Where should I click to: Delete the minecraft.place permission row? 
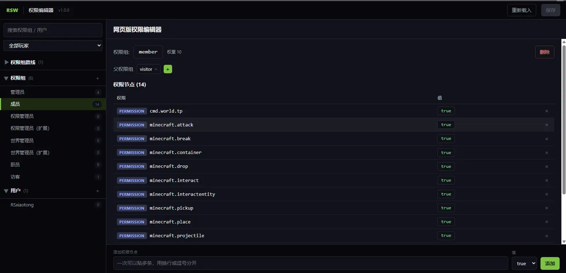click(547, 222)
